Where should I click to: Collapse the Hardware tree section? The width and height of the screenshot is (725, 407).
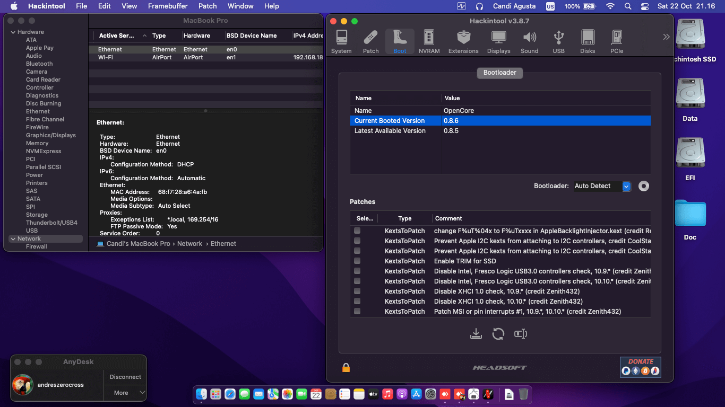13,32
